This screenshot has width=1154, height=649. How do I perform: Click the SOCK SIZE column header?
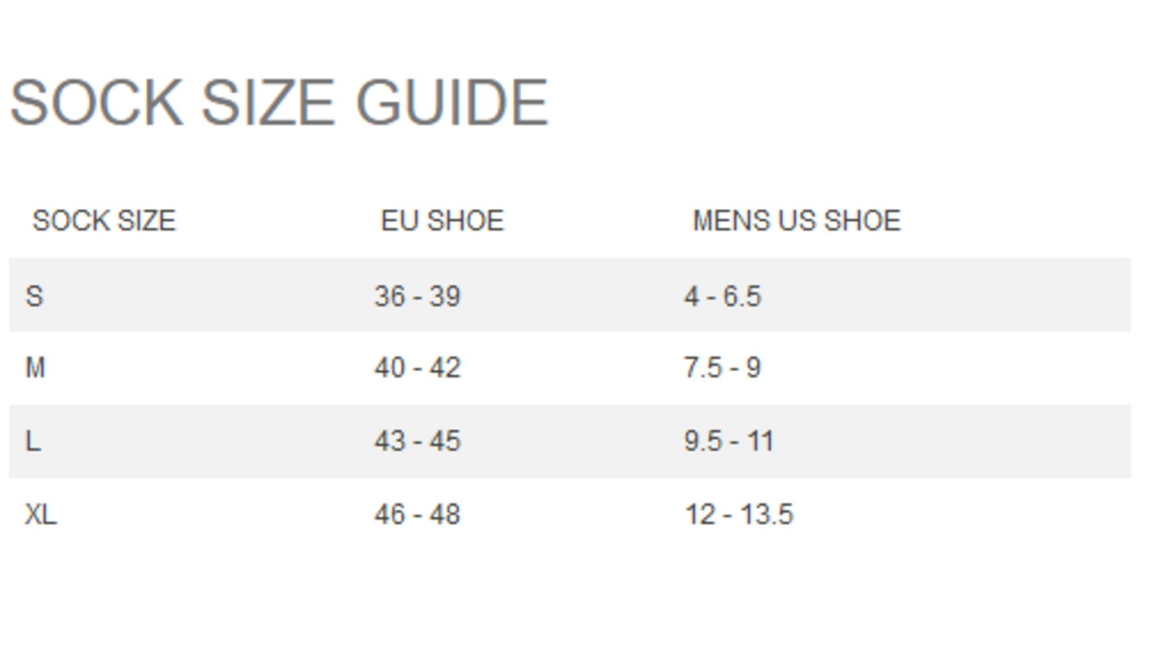click(104, 221)
